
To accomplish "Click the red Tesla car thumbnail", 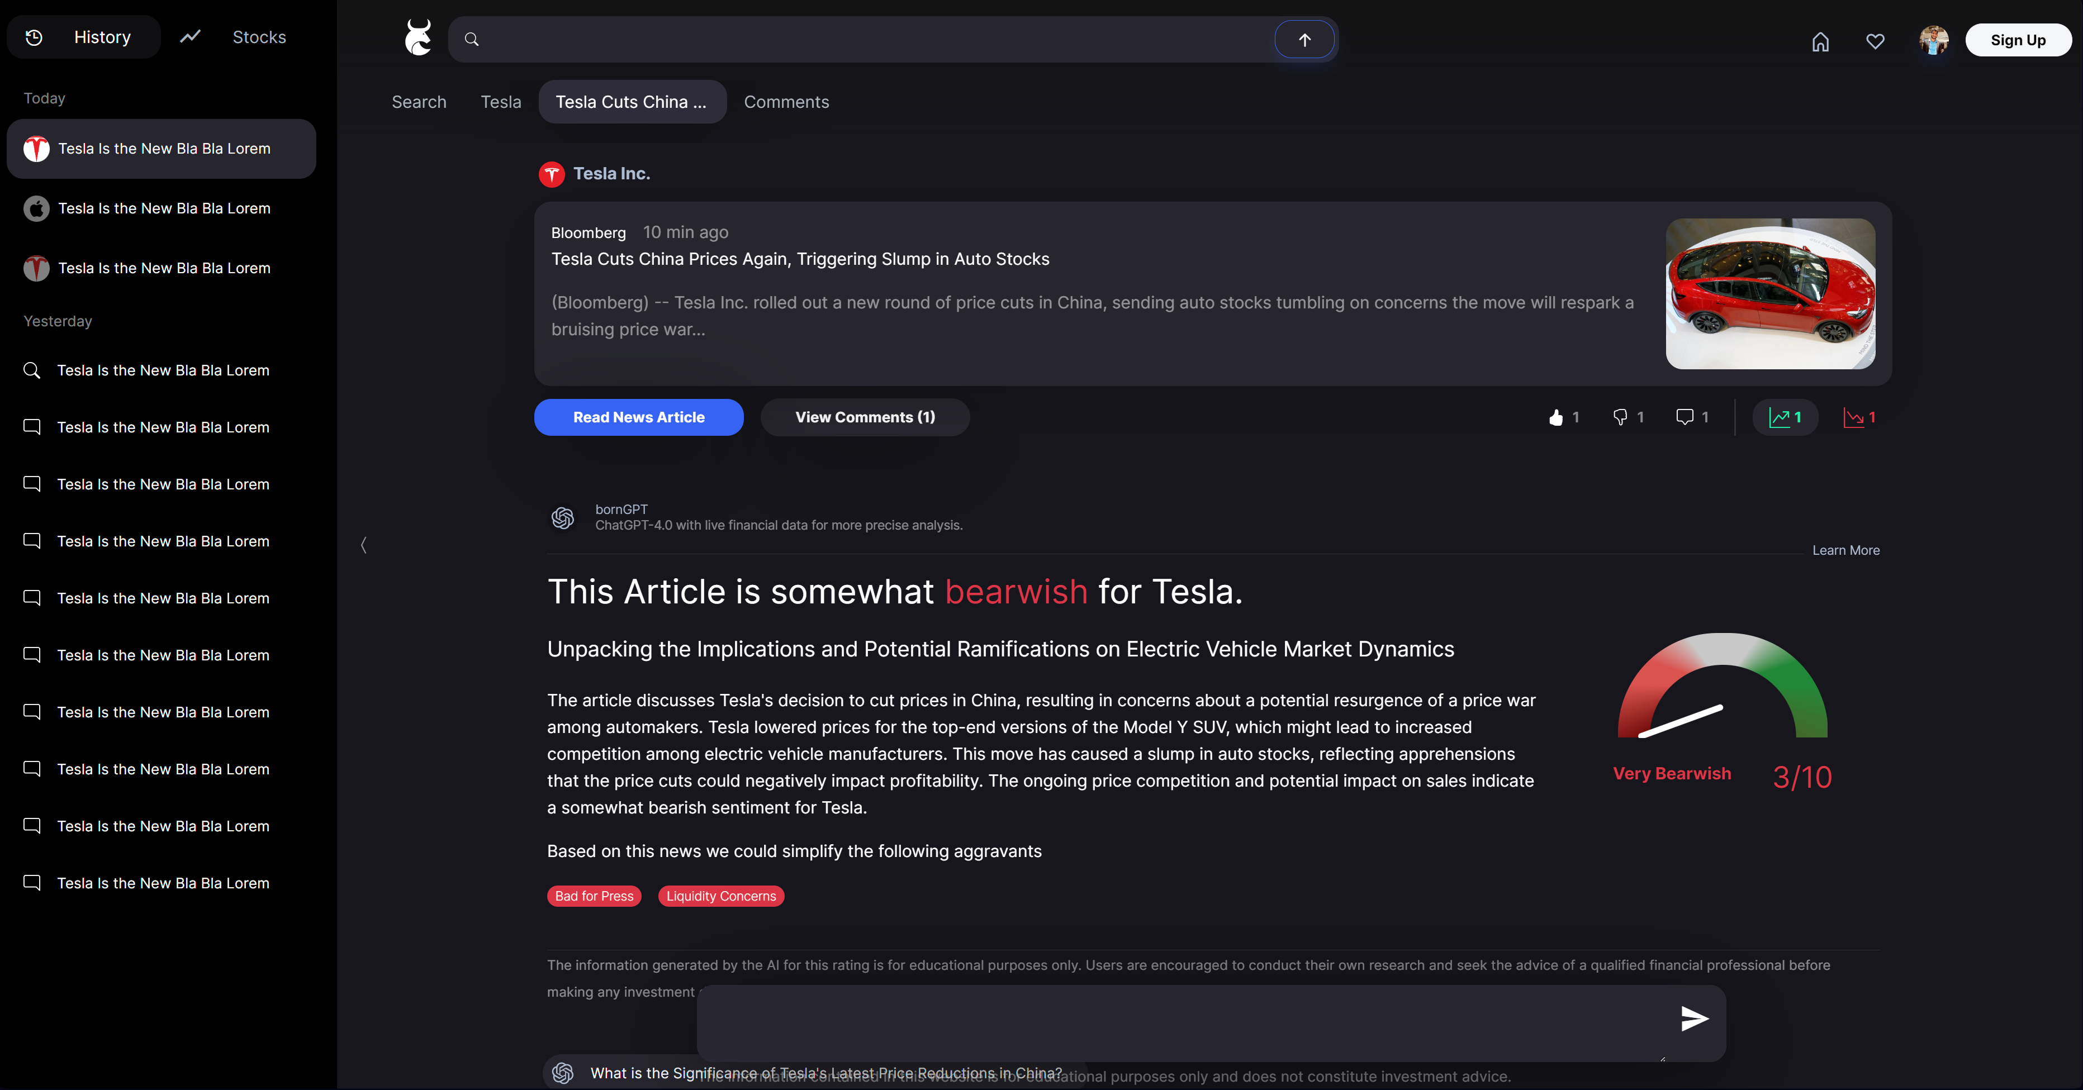I will point(1770,293).
